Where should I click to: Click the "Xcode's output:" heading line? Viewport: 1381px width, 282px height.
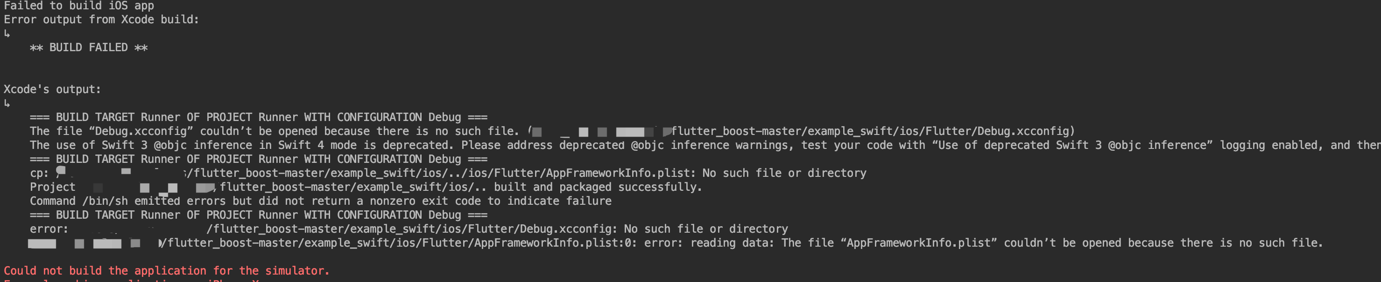(53, 89)
